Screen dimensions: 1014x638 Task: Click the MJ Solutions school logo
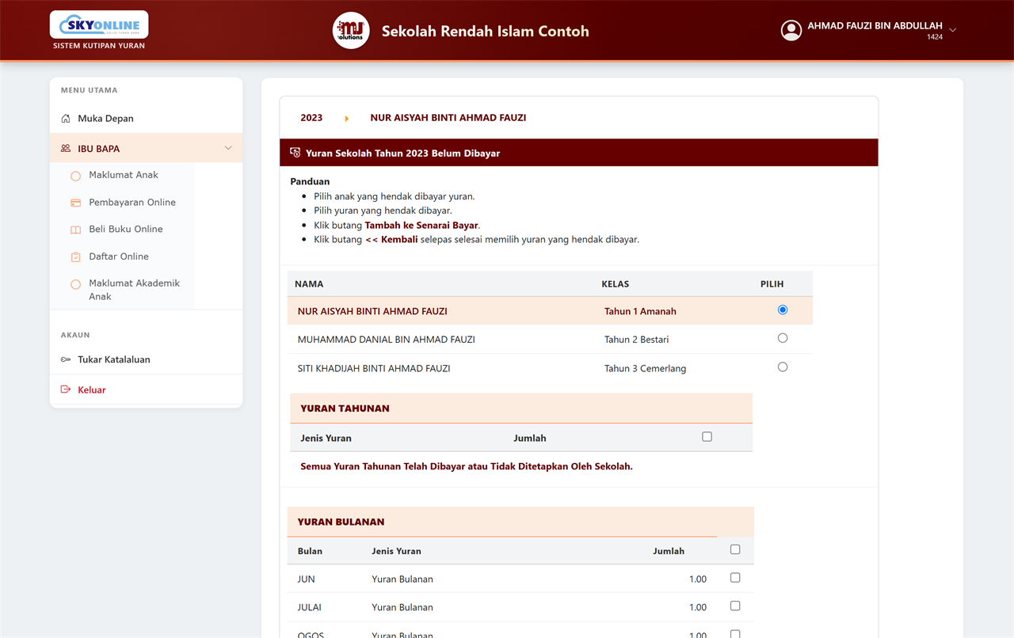coord(351,31)
